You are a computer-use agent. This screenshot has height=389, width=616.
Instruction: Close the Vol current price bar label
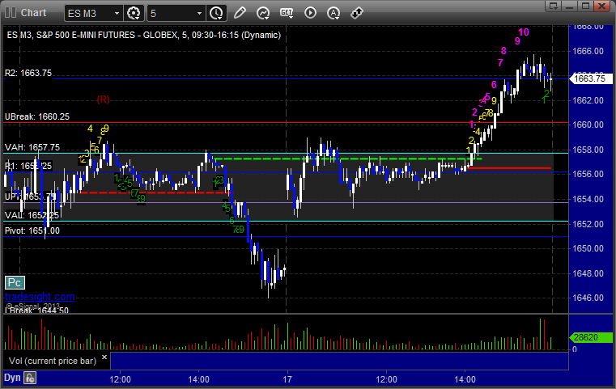coord(104,357)
